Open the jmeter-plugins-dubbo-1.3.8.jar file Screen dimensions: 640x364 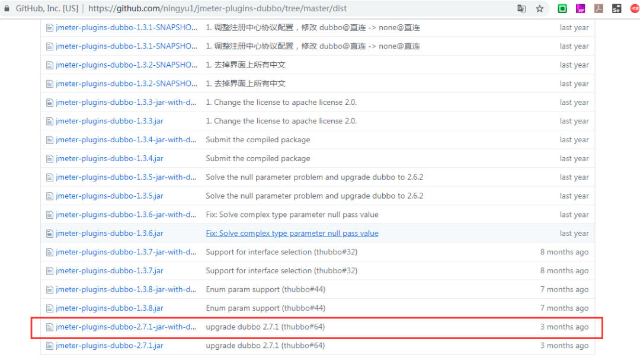tap(109, 308)
